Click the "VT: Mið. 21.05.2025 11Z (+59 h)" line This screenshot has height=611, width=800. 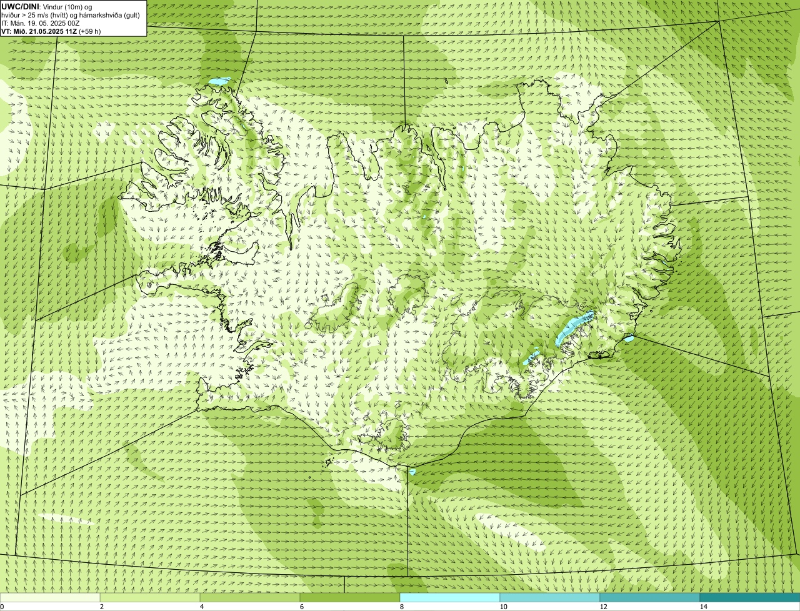[x=51, y=31]
